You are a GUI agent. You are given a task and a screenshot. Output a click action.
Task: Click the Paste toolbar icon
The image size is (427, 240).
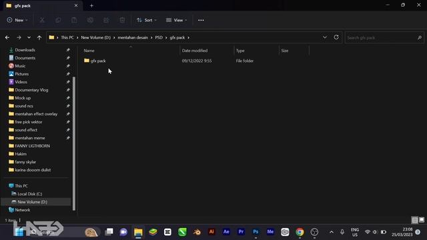click(x=74, y=20)
